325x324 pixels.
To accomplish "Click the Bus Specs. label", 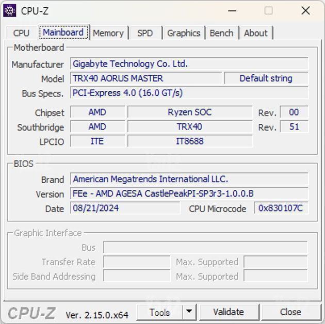I will (x=43, y=93).
